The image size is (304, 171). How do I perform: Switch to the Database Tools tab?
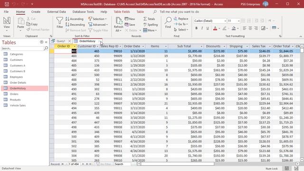click(84, 12)
